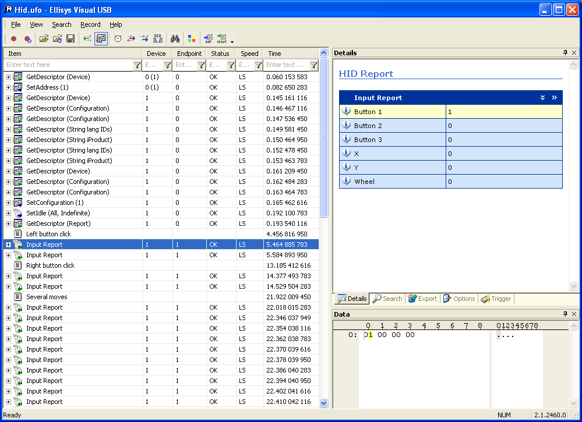Collapse Input Report section with double chevron

[x=542, y=98]
